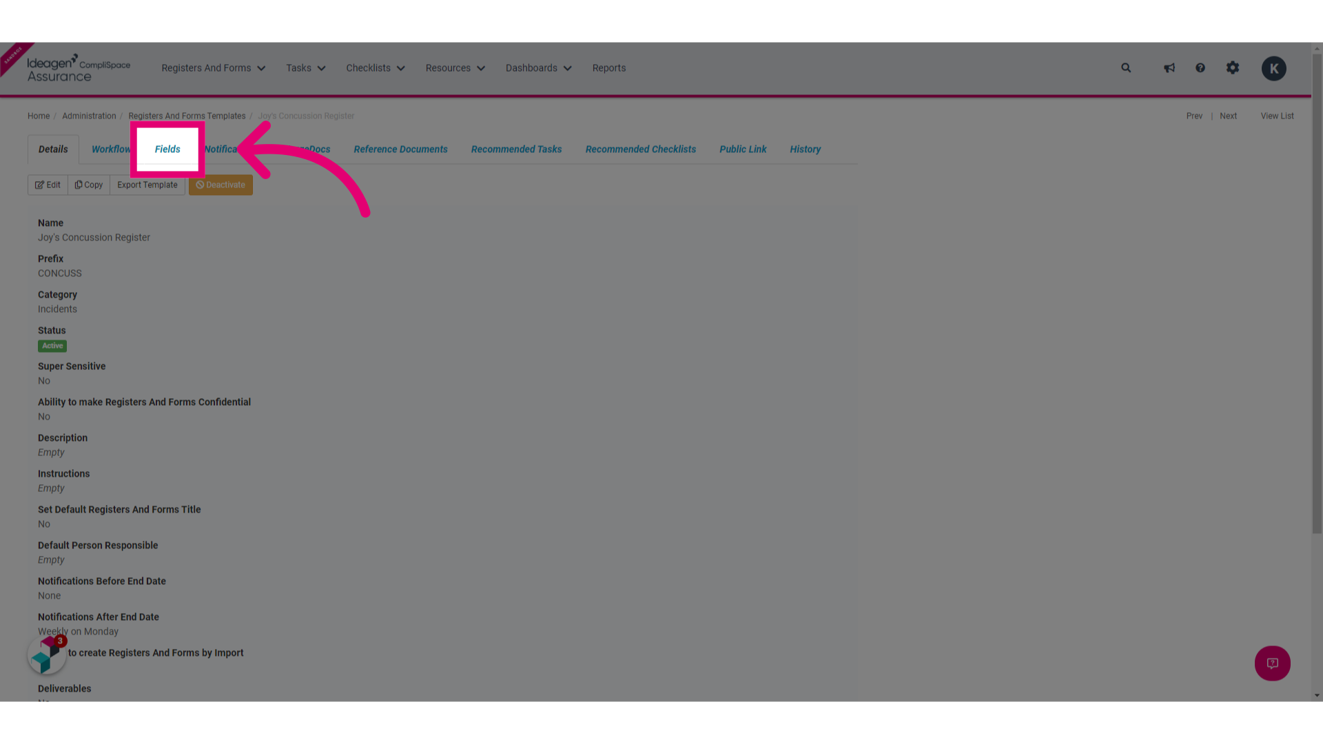Switch to the History tab
This screenshot has width=1323, height=744.
pyautogui.click(x=805, y=149)
